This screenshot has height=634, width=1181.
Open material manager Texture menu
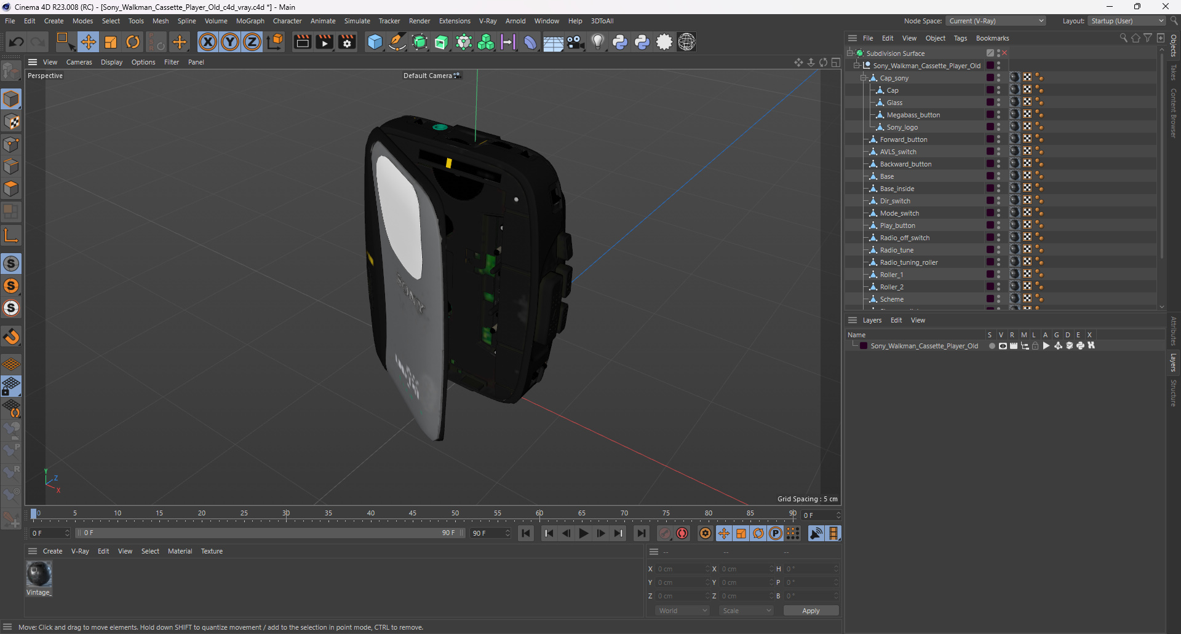pos(212,551)
